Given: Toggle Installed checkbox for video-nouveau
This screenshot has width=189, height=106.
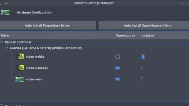Looking at the screenshot, I should pos(143,68).
